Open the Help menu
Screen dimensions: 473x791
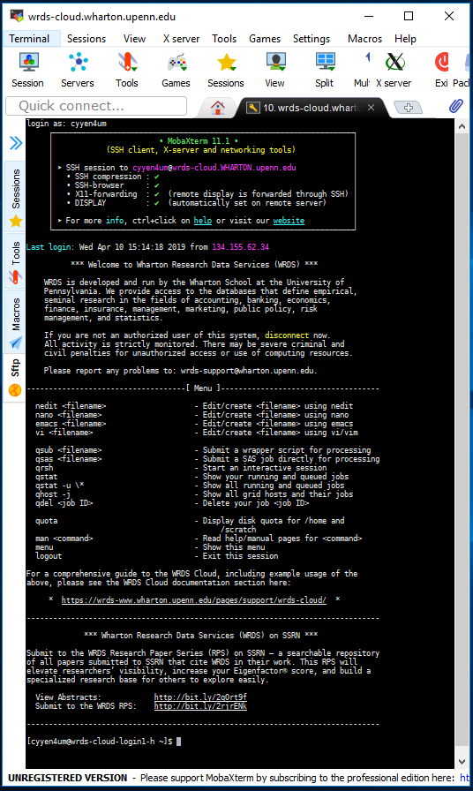click(405, 39)
